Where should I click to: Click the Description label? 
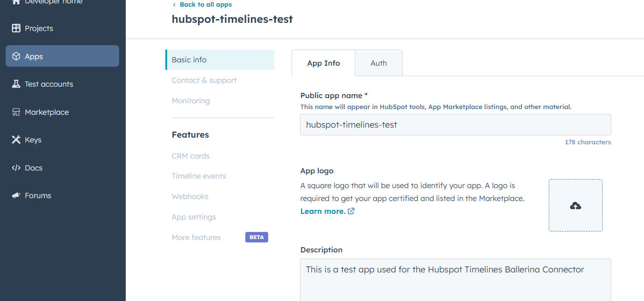pyautogui.click(x=322, y=250)
